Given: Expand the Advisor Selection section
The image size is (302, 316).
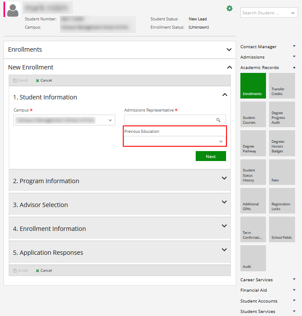Looking at the screenshot, I should click(224, 202).
